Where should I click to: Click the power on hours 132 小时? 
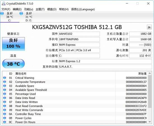coord(141,56)
